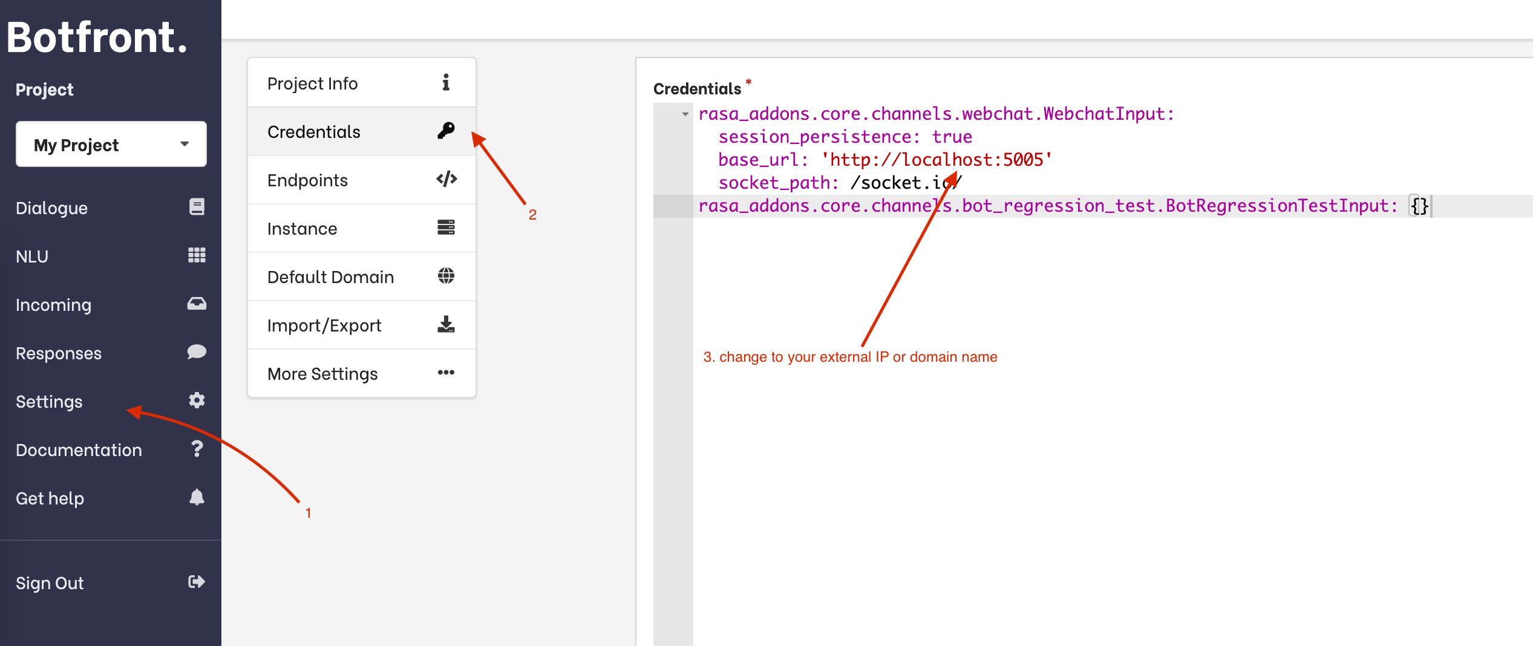Open More Settings via the ellipsis icon
1533x646 pixels.
coord(446,373)
